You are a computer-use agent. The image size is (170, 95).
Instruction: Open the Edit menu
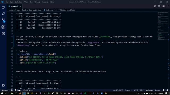click(12, 2)
